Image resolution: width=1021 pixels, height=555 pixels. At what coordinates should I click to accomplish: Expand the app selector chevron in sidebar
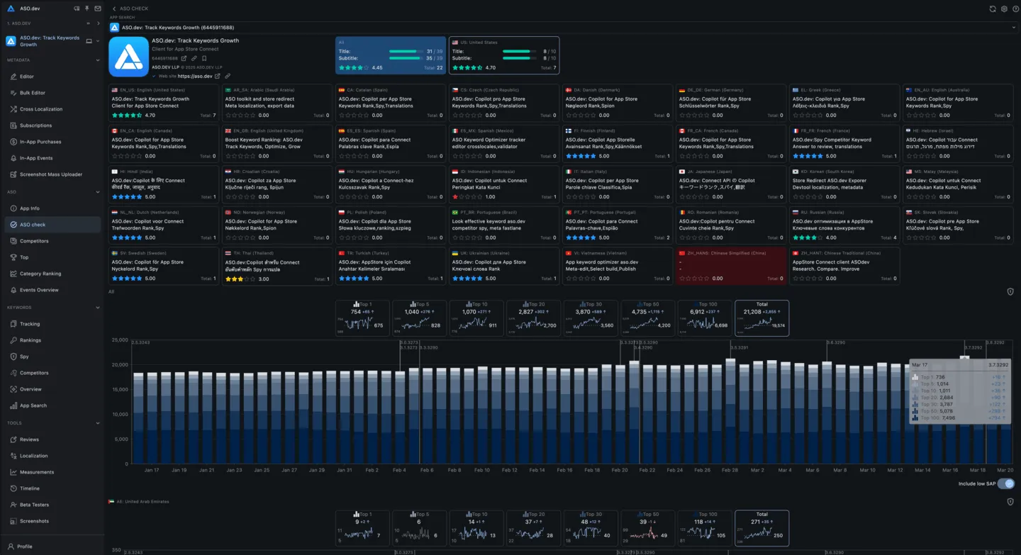click(98, 41)
